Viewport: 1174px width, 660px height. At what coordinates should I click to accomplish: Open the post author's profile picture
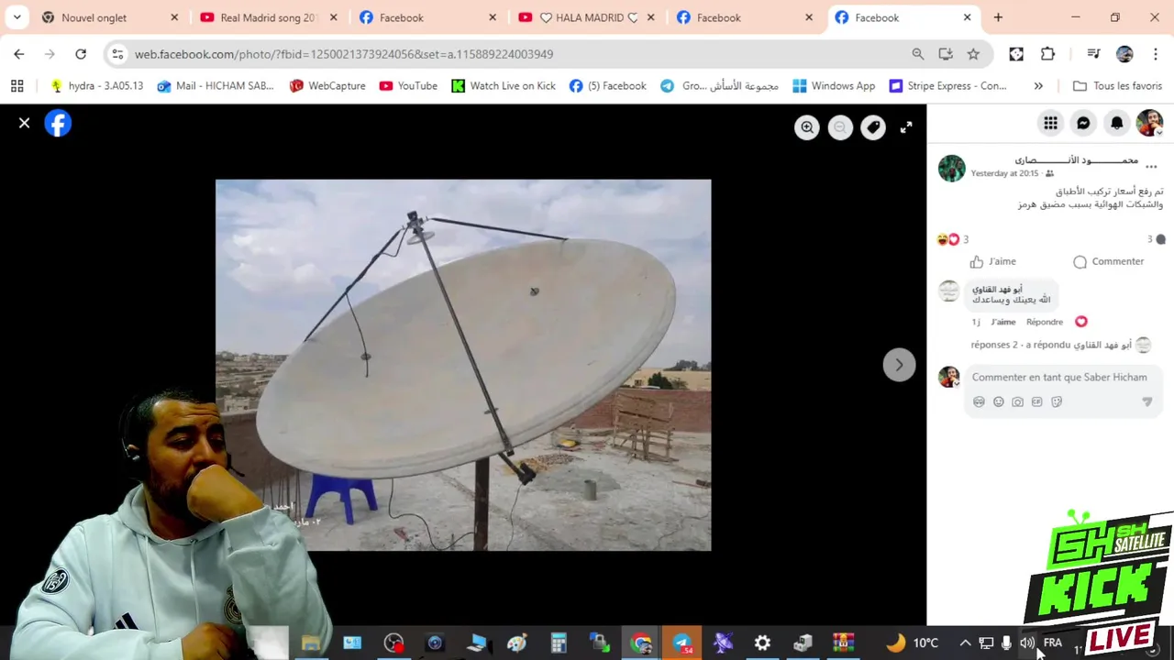(952, 168)
